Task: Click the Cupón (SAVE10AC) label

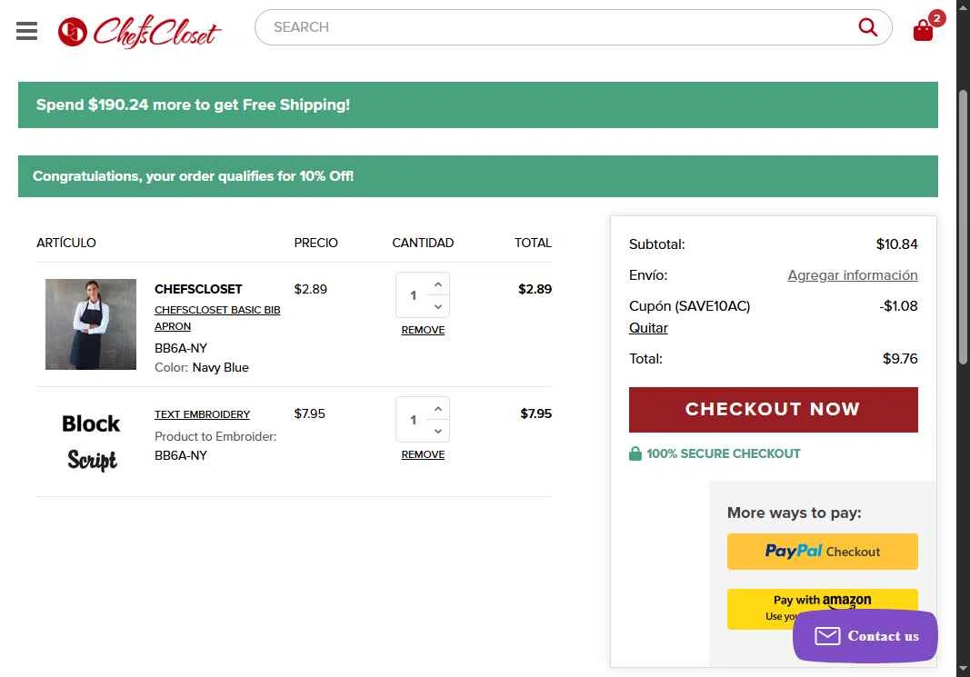Action: (689, 306)
